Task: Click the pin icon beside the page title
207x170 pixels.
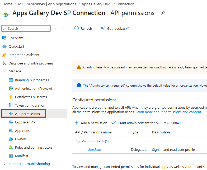Action: (x=163, y=13)
